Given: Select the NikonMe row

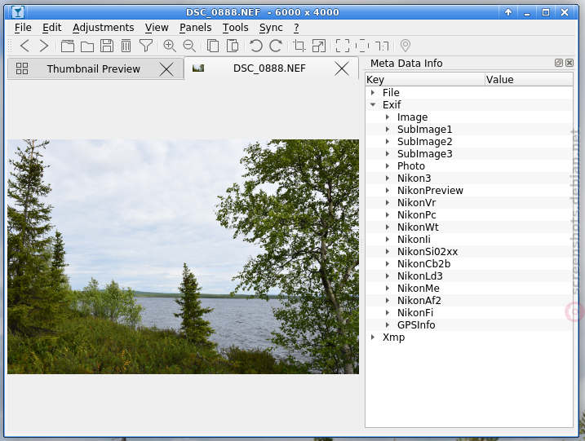Looking at the screenshot, I should (x=469, y=289).
